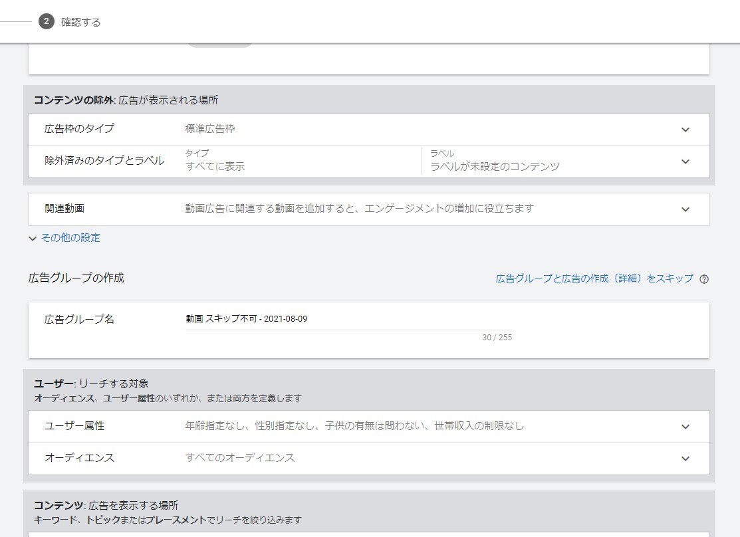Image resolution: width=740 pixels, height=537 pixels.
Task: Click the すべてに表示 type value
Action: coord(215,166)
